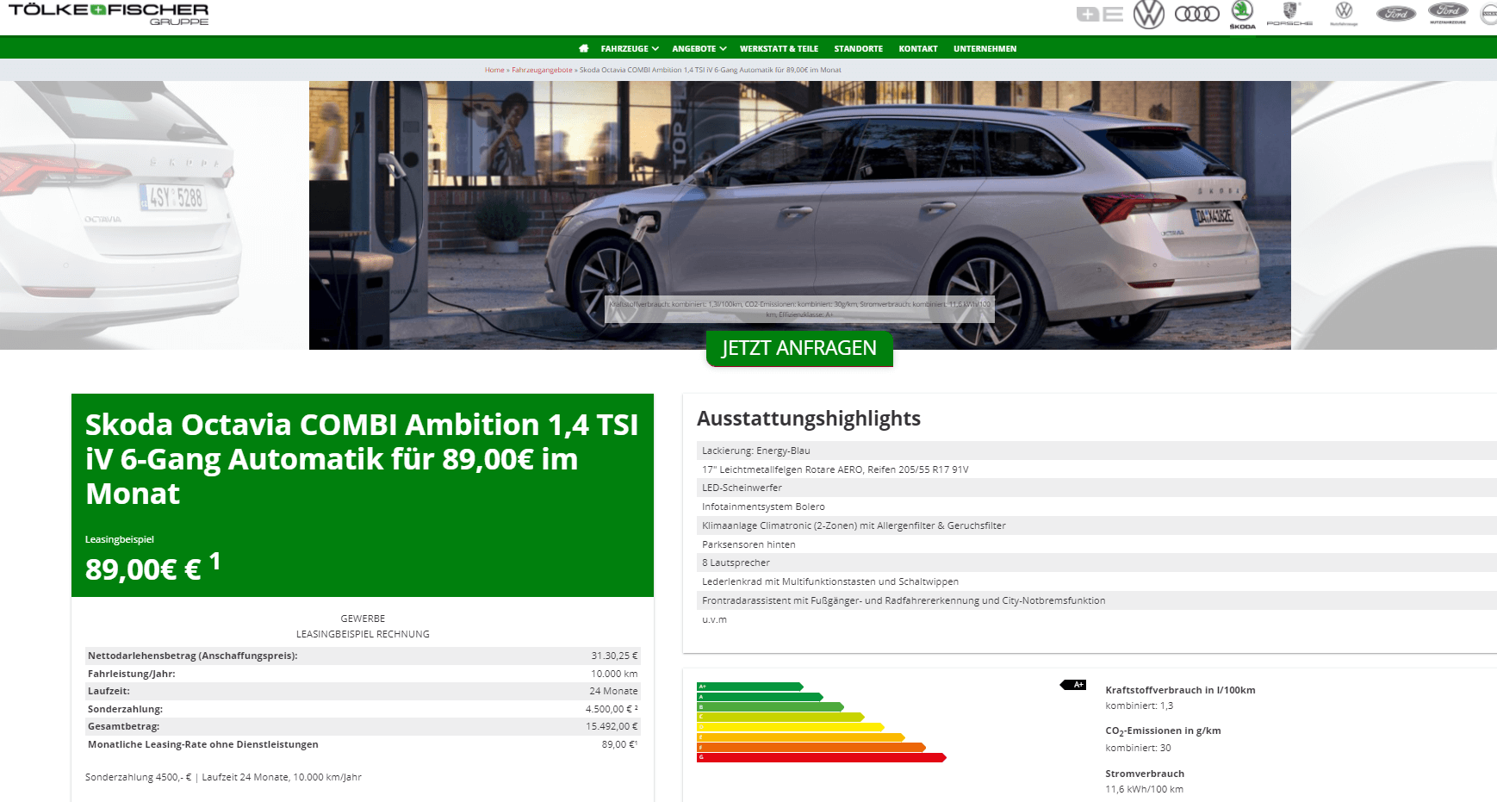Click the 89,00€ leasing price
Screen dimensions: 1497x802
click(152, 567)
